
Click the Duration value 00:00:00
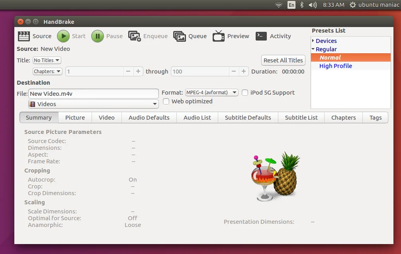pos(293,72)
